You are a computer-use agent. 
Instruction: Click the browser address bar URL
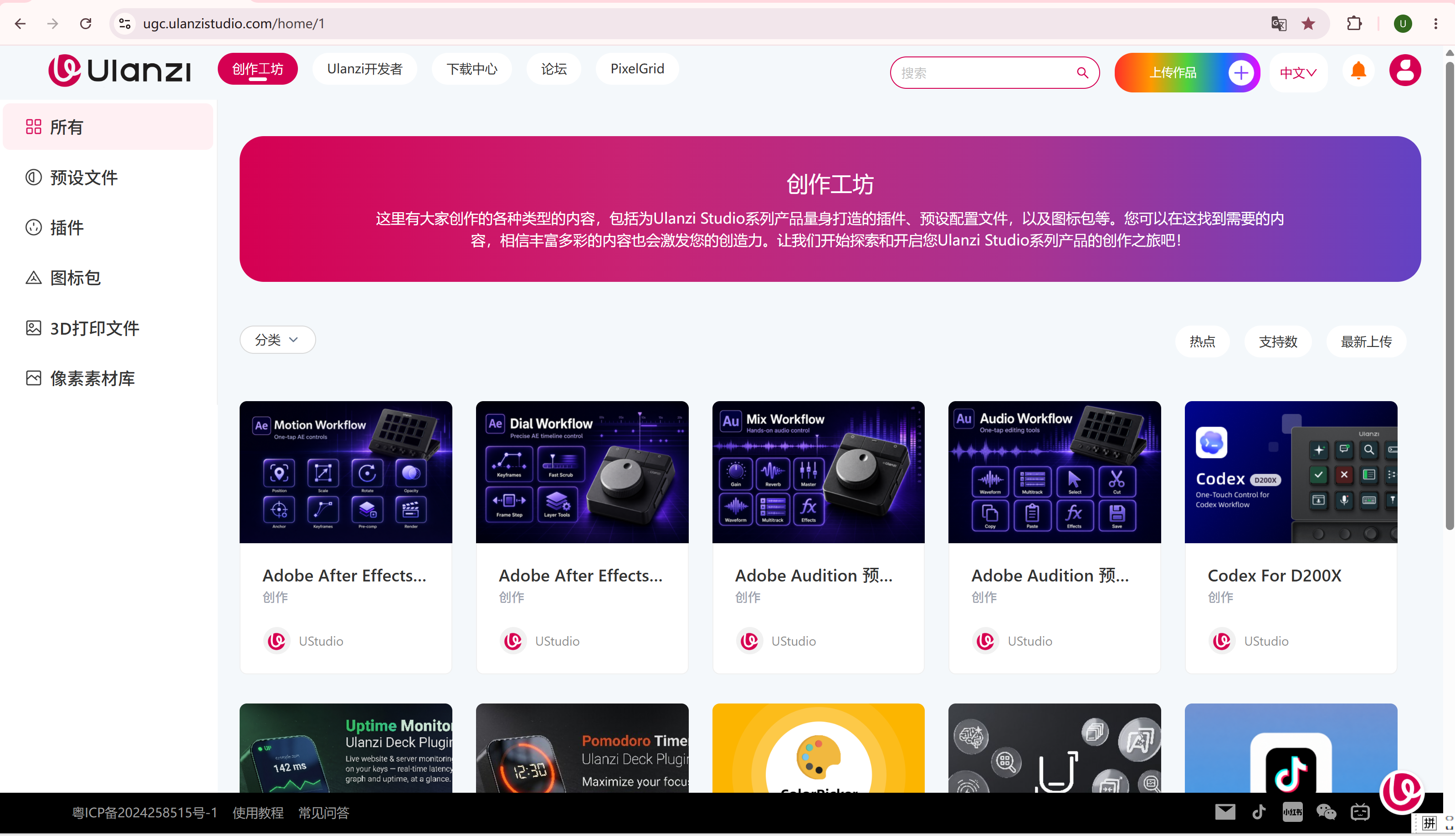[234, 24]
